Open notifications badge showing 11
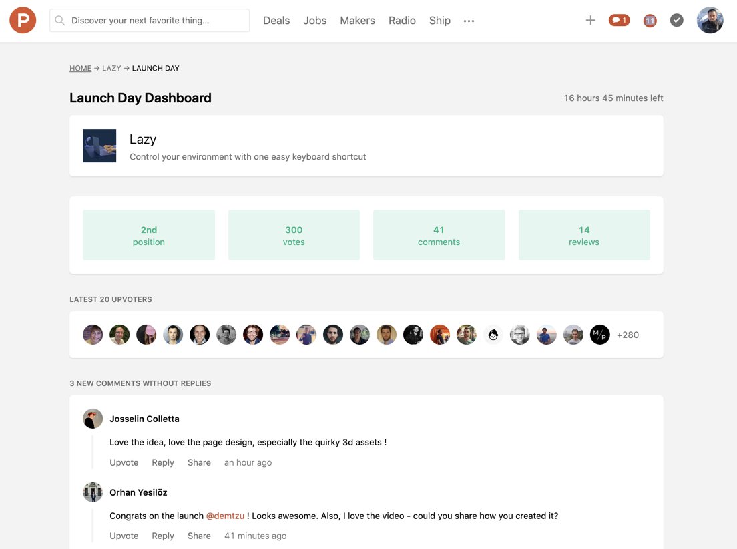 tap(650, 21)
